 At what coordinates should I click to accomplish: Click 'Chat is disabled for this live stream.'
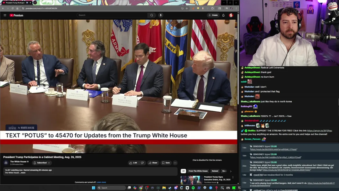coord(207,160)
